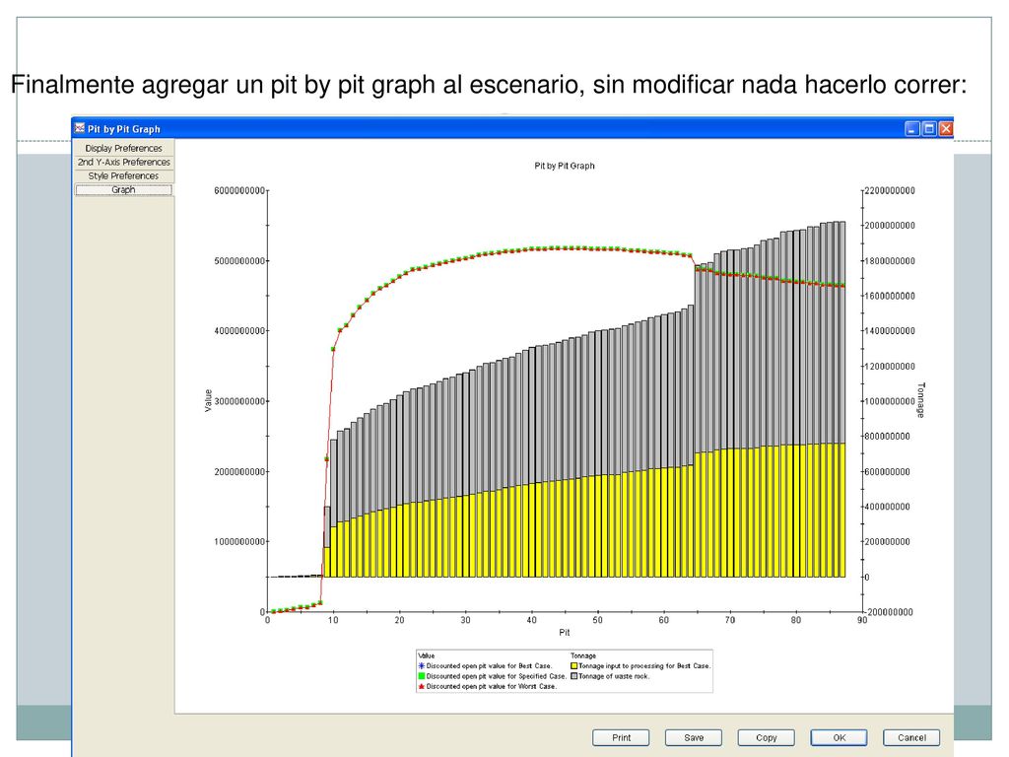Click 'Discounted open pit value for Specified Case.' legend text
The height and width of the screenshot is (757, 1009).
click(x=497, y=676)
